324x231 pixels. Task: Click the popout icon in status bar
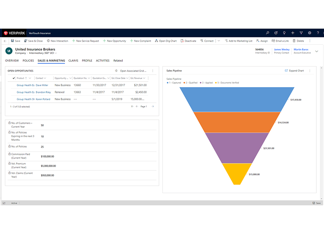4,203
